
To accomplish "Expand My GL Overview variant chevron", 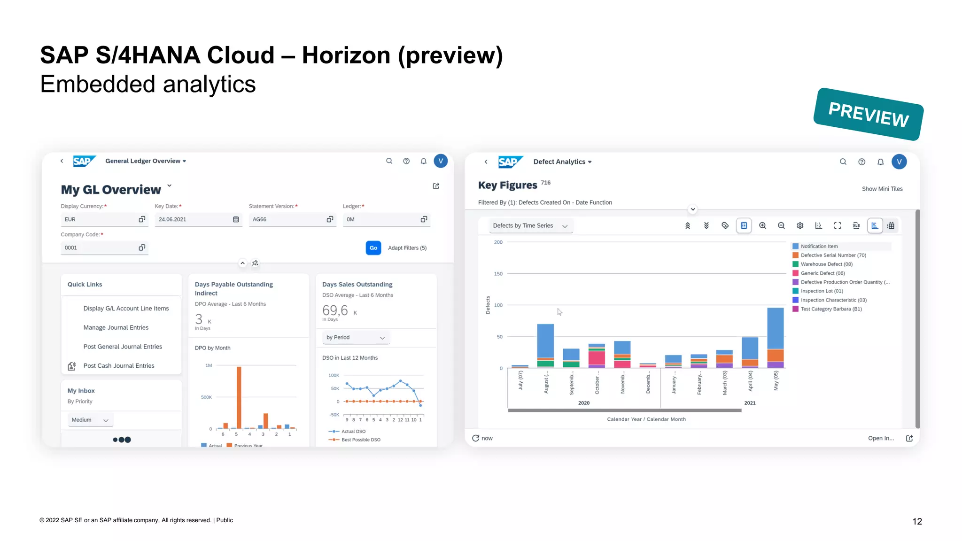I will coord(170,186).
